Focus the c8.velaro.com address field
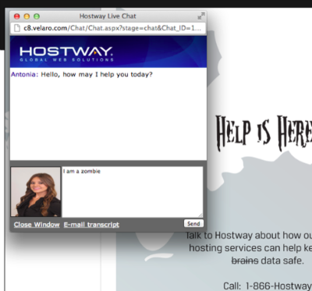 pos(108,28)
